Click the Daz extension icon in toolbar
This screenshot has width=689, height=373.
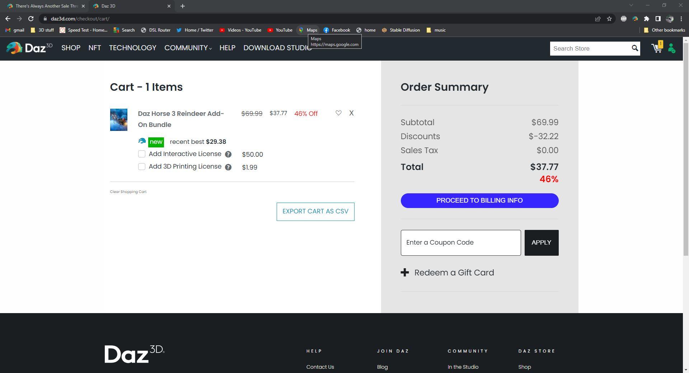click(635, 19)
